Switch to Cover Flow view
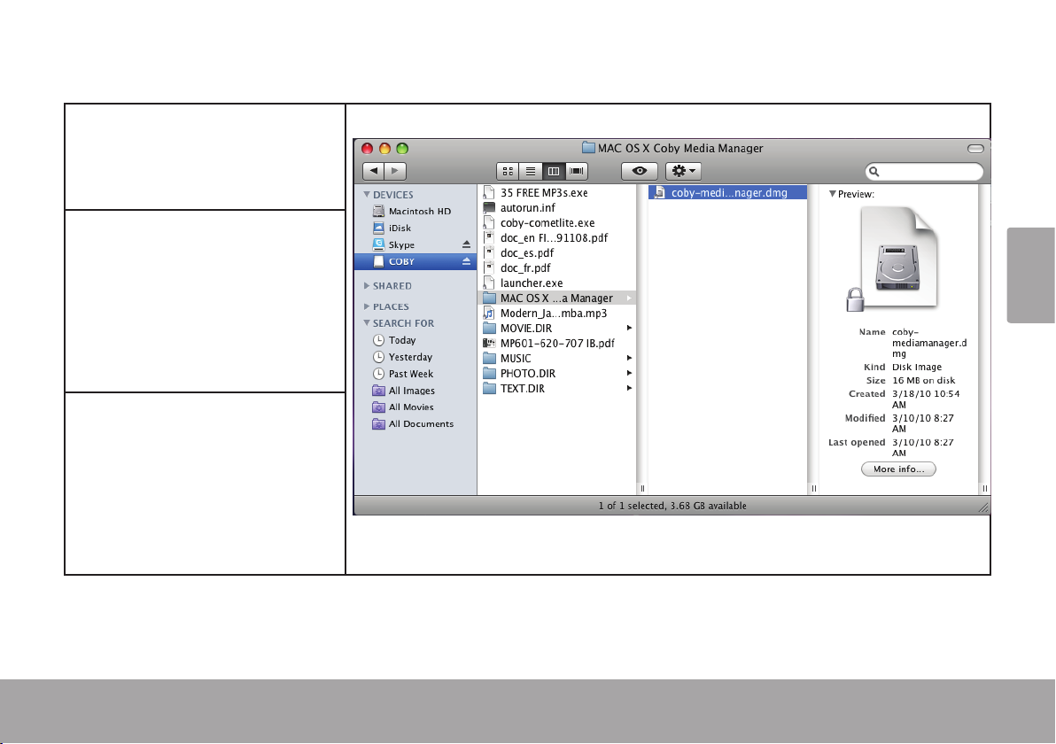Viewport: 1056px width, 744px height. click(577, 171)
